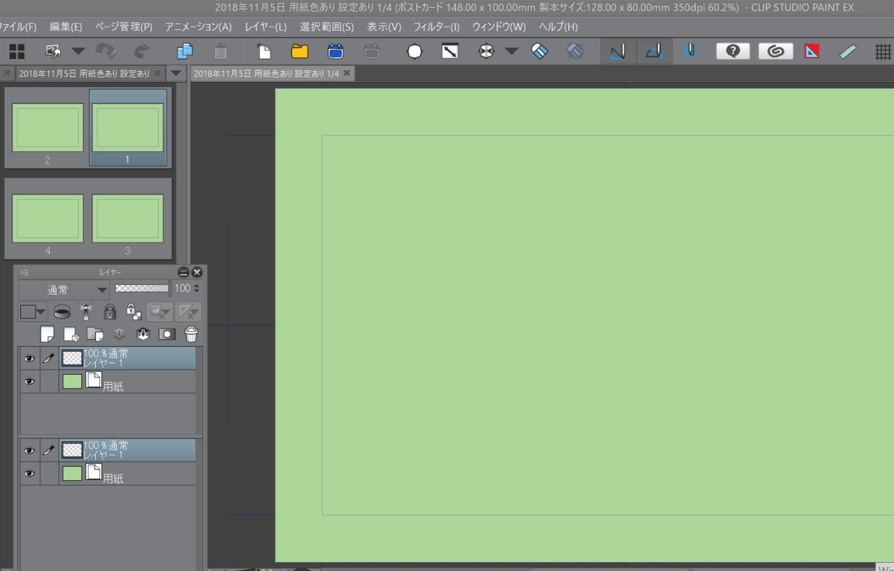Open the CLIP STUDIO launcher four-squares icon
The width and height of the screenshot is (894, 571).
(17, 51)
